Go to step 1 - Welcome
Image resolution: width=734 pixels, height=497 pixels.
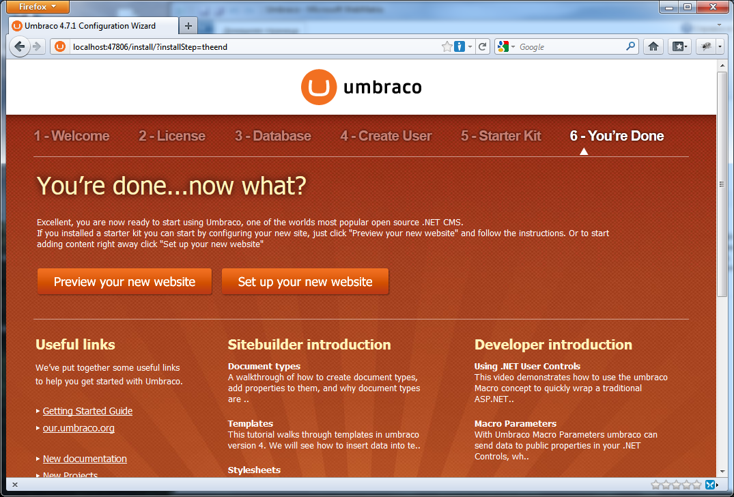72,136
